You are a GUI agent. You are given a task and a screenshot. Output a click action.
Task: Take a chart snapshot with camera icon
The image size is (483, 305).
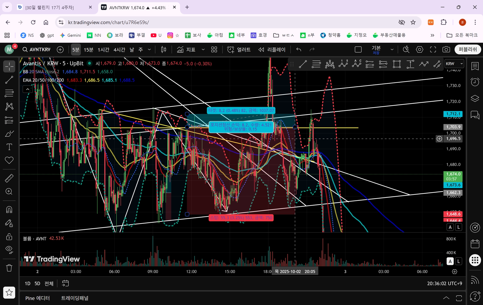point(446,50)
